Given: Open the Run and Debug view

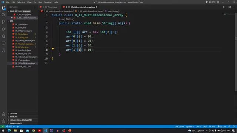Looking at the screenshot, I should (3, 29).
